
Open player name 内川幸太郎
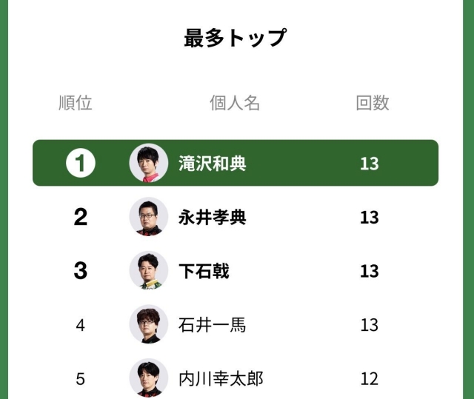tap(221, 379)
